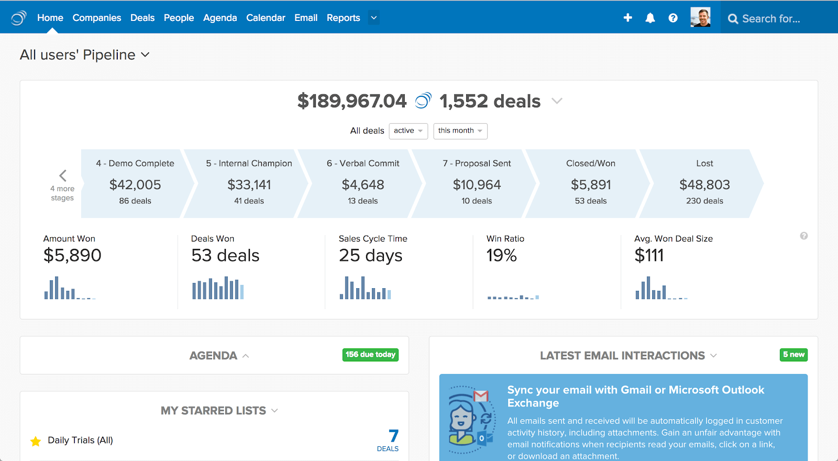Open the Daily Trials (All) list
The height and width of the screenshot is (461, 838).
tap(81, 441)
